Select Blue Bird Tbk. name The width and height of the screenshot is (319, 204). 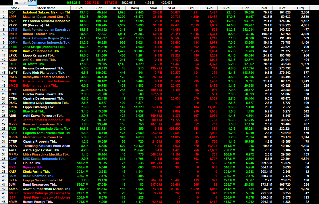(x=34, y=111)
